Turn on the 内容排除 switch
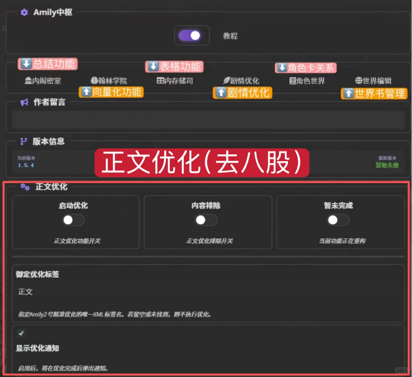Screen dimensions: 412x377 tap(206, 220)
